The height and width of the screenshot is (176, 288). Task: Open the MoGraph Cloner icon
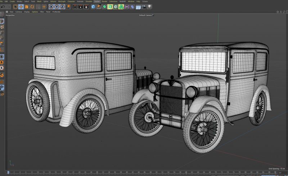pos(116,7)
